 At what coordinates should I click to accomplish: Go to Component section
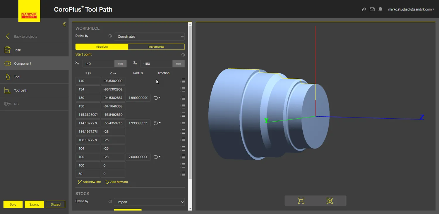pos(34,63)
